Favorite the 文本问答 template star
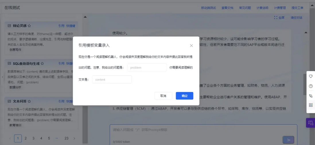Screen dimensions: 315x145 (x=29, y=101)
